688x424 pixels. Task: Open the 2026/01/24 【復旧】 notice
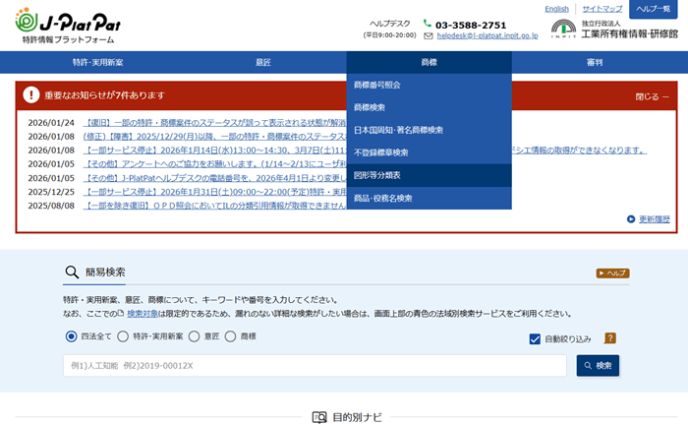pyautogui.click(x=214, y=123)
